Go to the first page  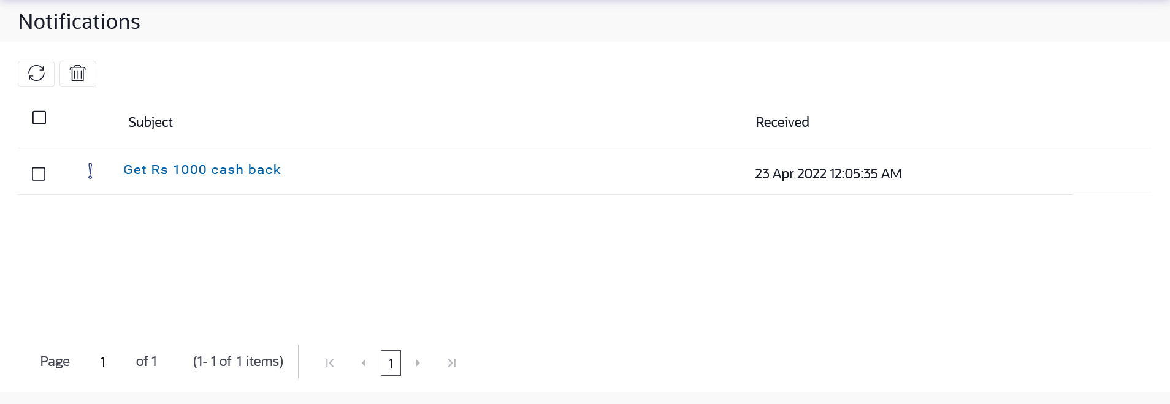[x=330, y=363]
